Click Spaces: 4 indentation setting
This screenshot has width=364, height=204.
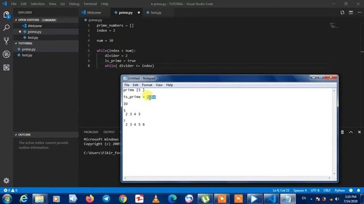[300, 190]
